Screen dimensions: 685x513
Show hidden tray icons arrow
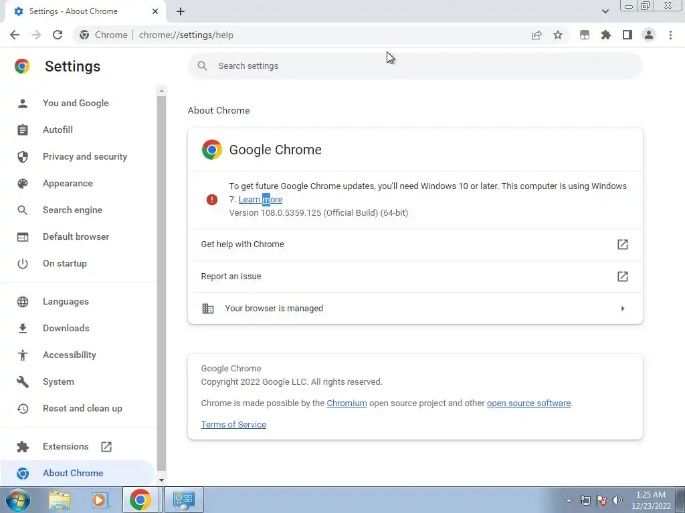coord(569,500)
